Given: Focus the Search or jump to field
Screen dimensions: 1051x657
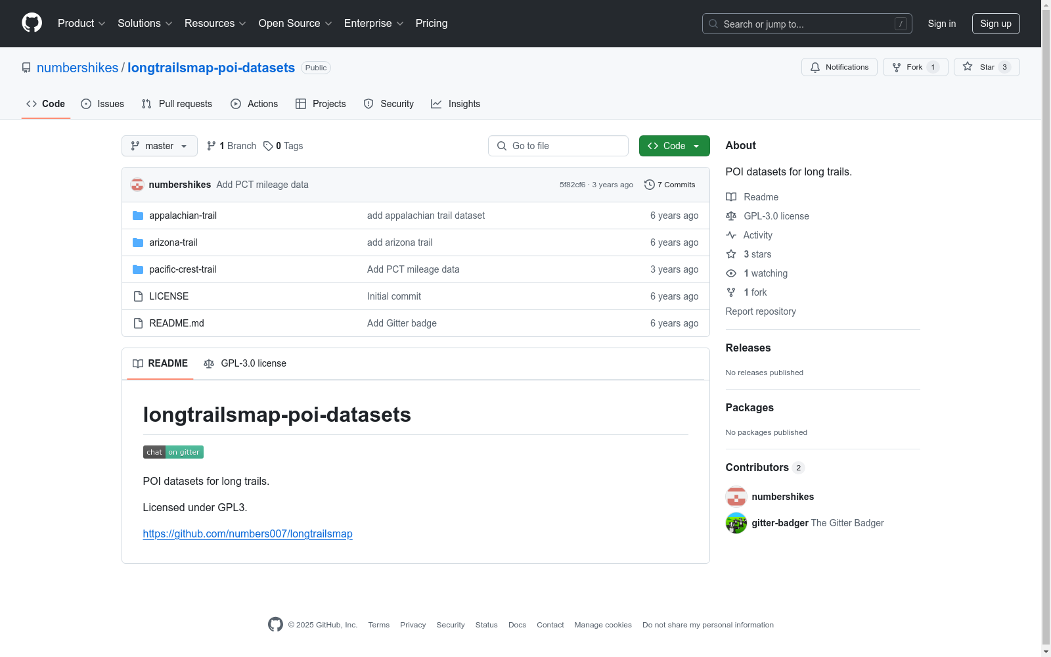Looking at the screenshot, I should pyautogui.click(x=807, y=24).
